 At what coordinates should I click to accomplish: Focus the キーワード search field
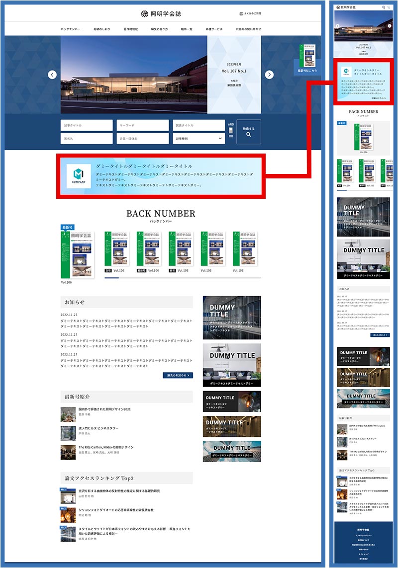pyautogui.click(x=143, y=125)
